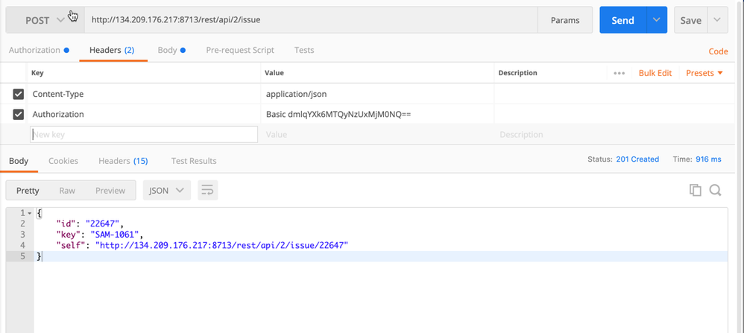Open the three-dots column options menu
The image size is (744, 333).
coord(619,73)
